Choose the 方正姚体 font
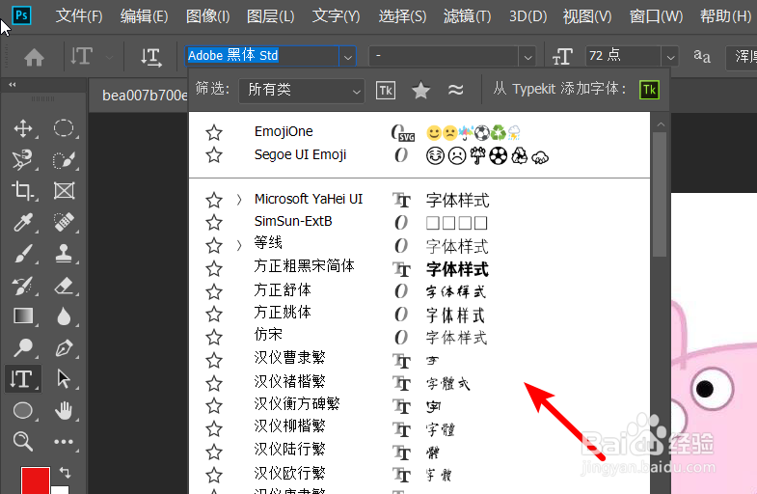 (283, 313)
